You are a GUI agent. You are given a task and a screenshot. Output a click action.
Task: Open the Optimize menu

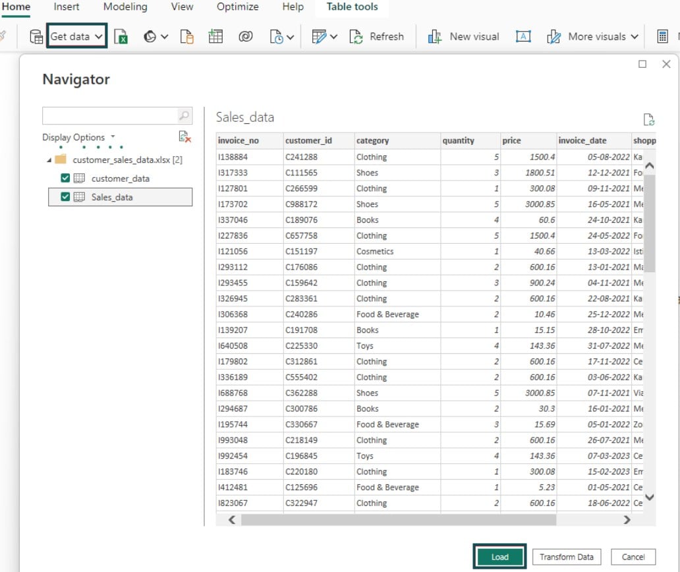(x=237, y=7)
